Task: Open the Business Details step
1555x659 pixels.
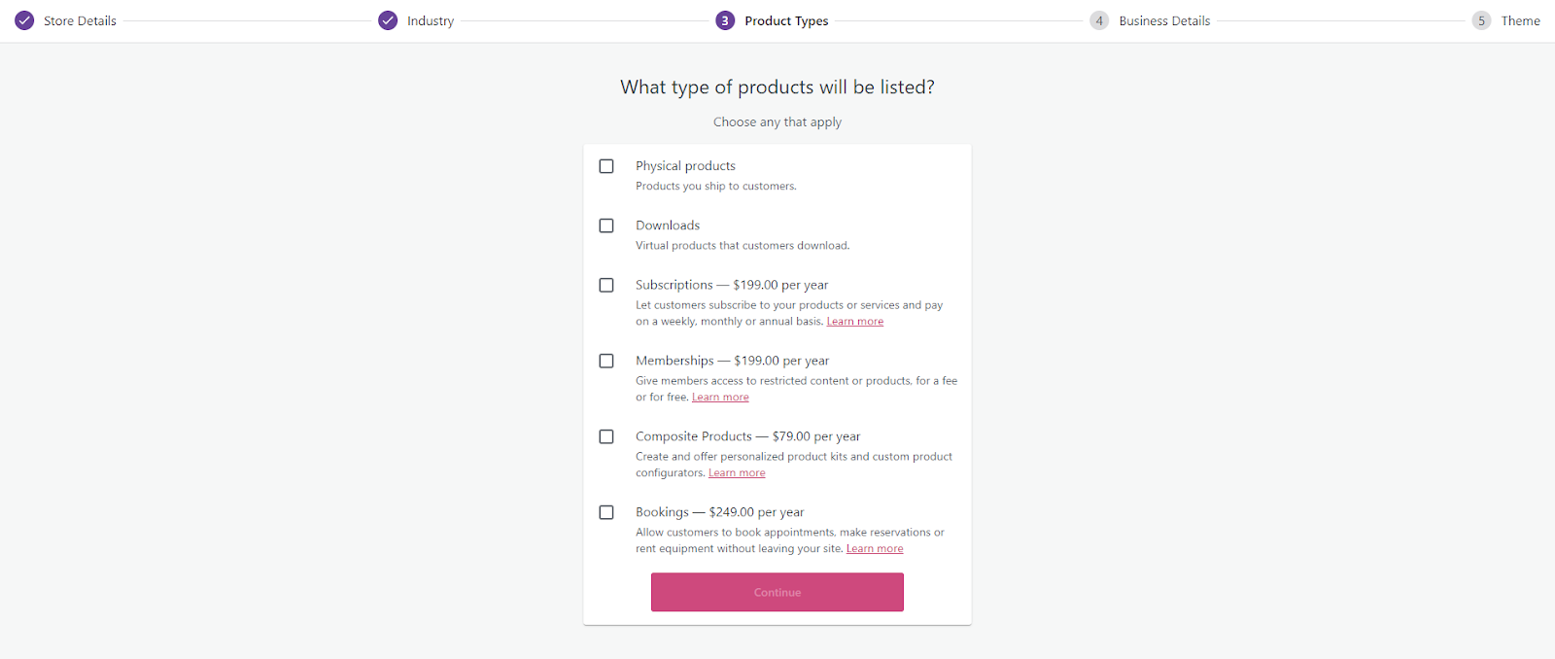Action: point(1164,20)
